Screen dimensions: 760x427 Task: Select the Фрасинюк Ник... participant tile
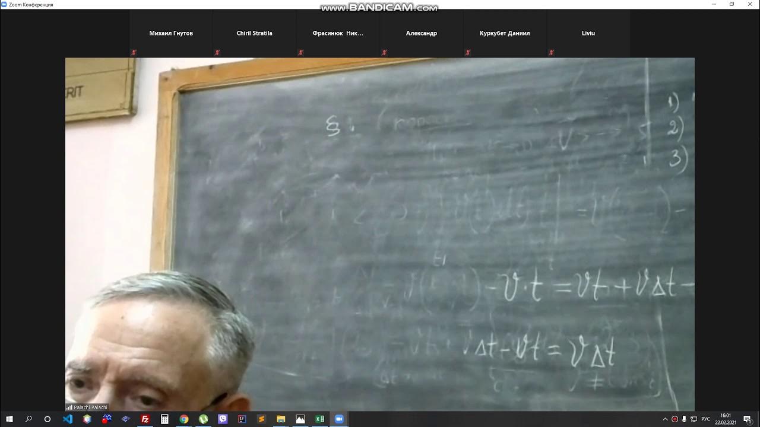tap(338, 33)
